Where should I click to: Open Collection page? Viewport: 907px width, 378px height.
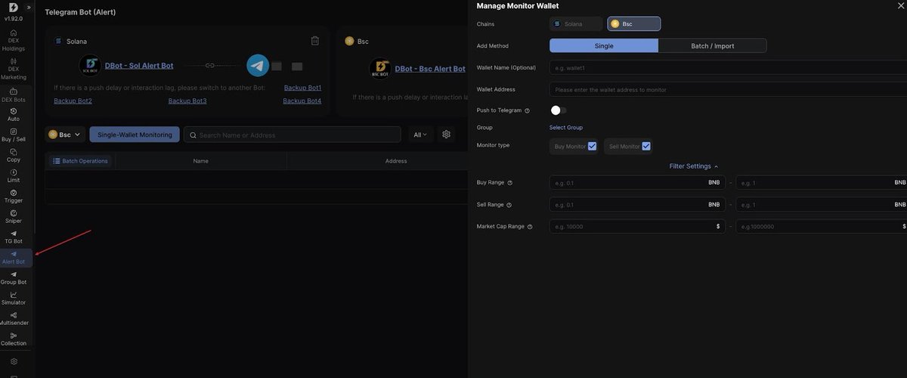tap(14, 339)
